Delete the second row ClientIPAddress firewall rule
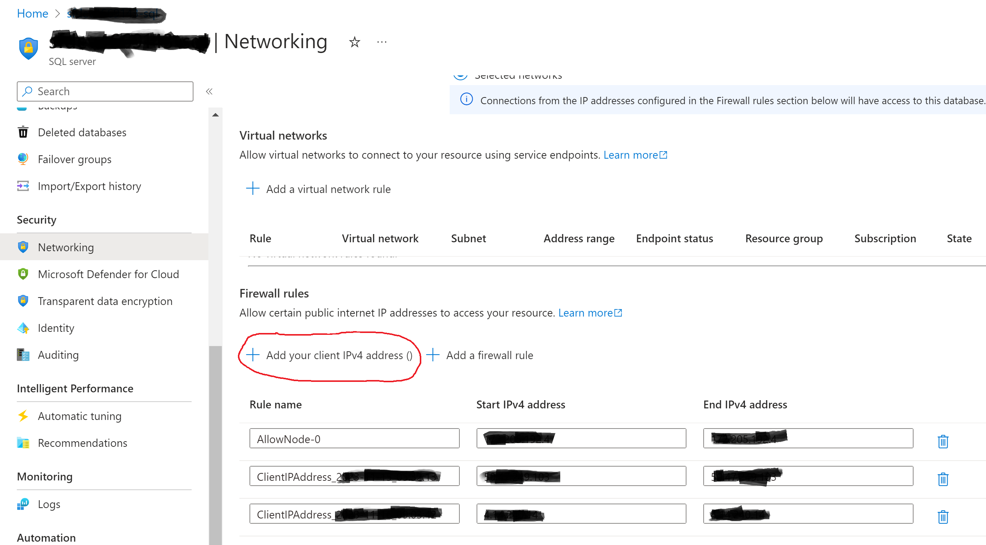 943,479
